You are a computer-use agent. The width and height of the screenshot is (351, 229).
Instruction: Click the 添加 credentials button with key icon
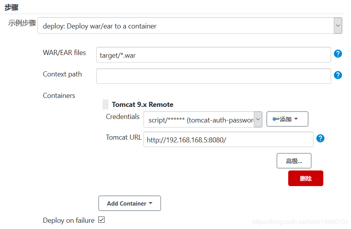click(287, 119)
